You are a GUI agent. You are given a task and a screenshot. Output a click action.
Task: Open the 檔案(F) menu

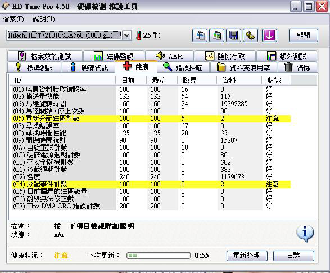point(13,19)
